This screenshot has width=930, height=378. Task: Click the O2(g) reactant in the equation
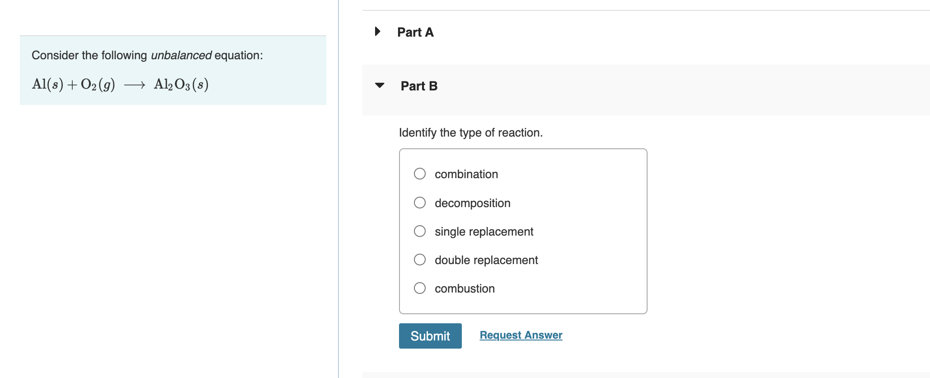coord(98,85)
